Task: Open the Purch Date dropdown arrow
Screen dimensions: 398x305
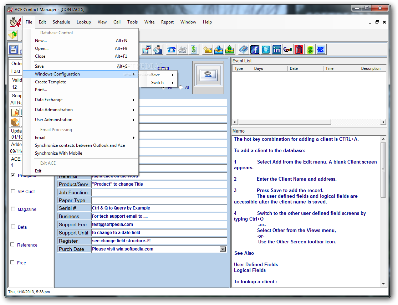Action: (223, 249)
